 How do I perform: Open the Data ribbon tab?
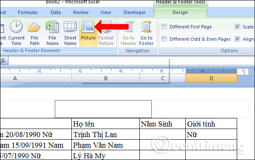[56, 12]
